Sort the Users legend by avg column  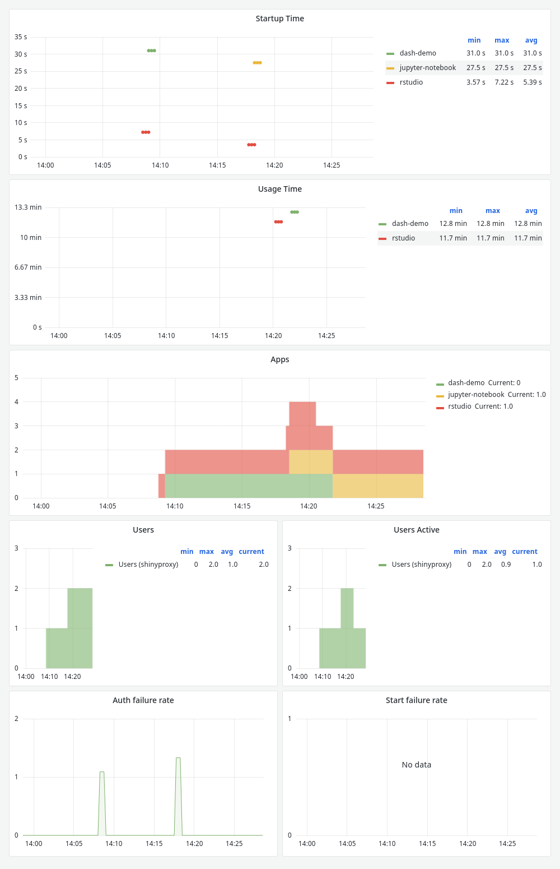point(227,551)
